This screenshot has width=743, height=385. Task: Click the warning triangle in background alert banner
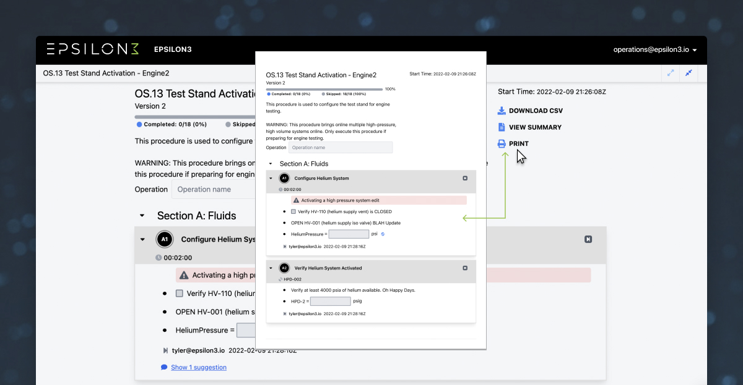click(184, 276)
